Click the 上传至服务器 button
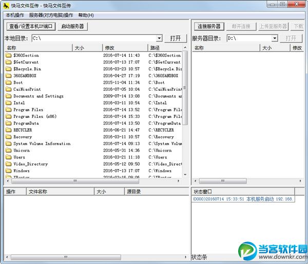 [273, 26]
